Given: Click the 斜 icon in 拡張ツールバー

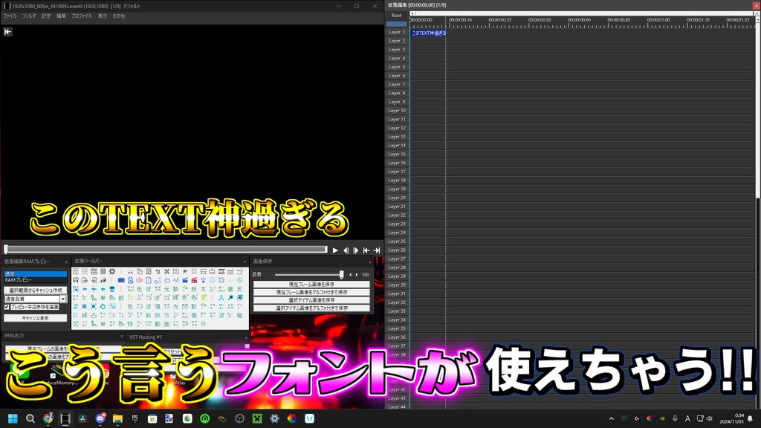Looking at the screenshot, I should tap(149, 315).
